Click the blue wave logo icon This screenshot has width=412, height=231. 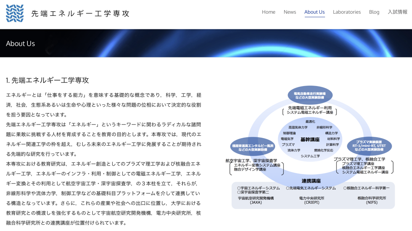pos(14,13)
